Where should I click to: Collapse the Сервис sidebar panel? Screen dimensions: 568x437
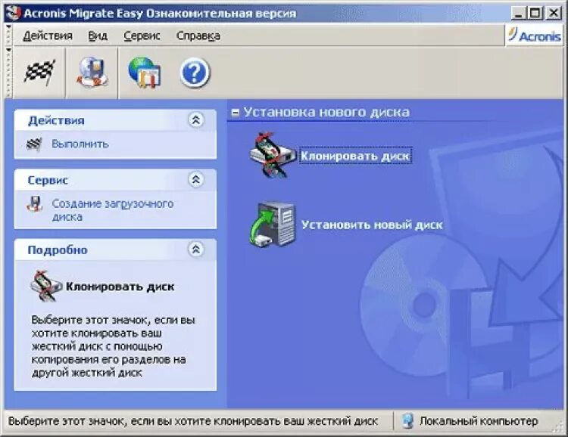pyautogui.click(x=196, y=179)
